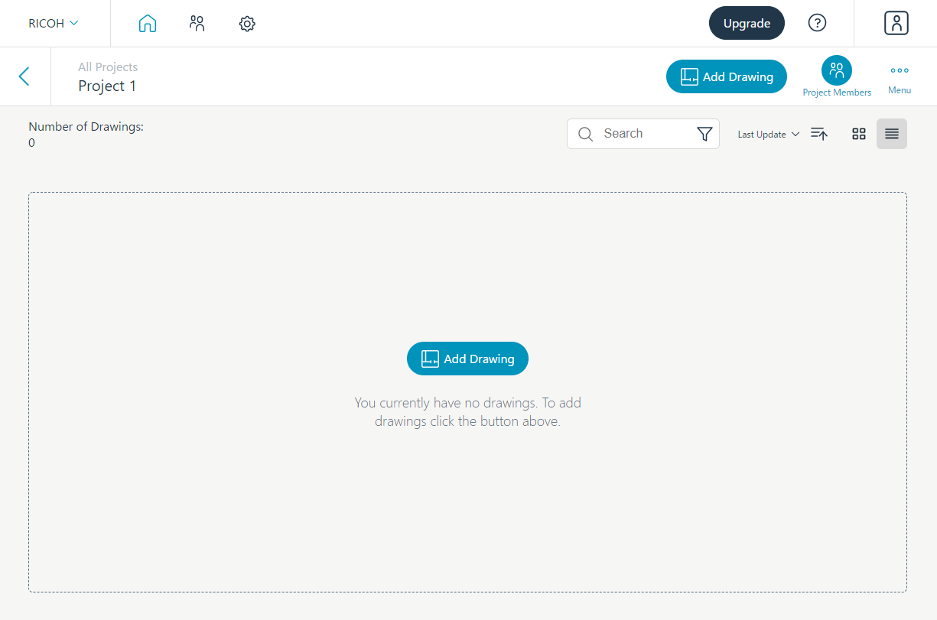
Task: Click Add Drawing button in header
Action: (727, 76)
